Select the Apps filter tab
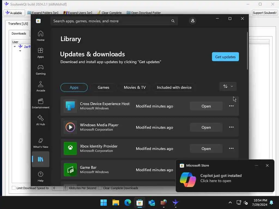 click(x=74, y=87)
